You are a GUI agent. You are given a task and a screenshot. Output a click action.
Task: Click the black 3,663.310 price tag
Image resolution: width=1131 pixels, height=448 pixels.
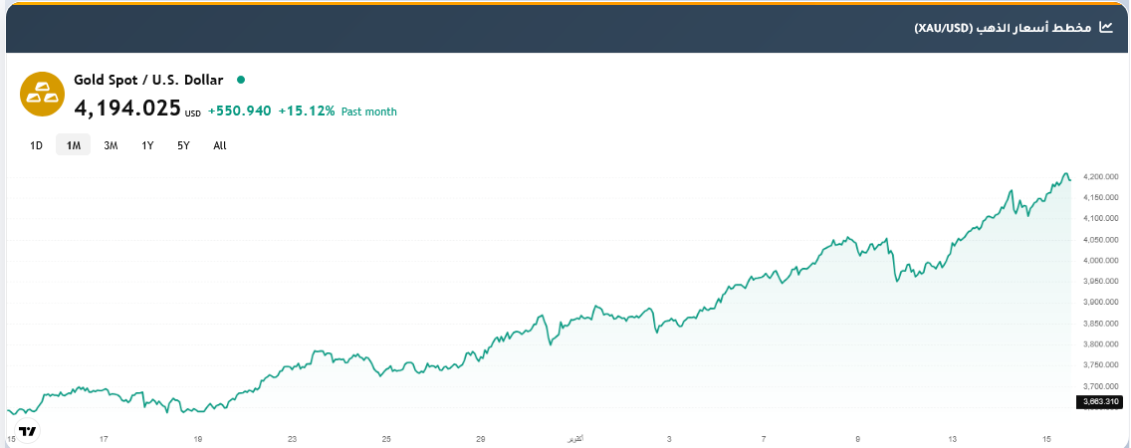point(1102,402)
